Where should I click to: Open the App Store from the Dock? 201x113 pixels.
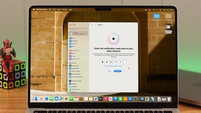tap(130, 99)
